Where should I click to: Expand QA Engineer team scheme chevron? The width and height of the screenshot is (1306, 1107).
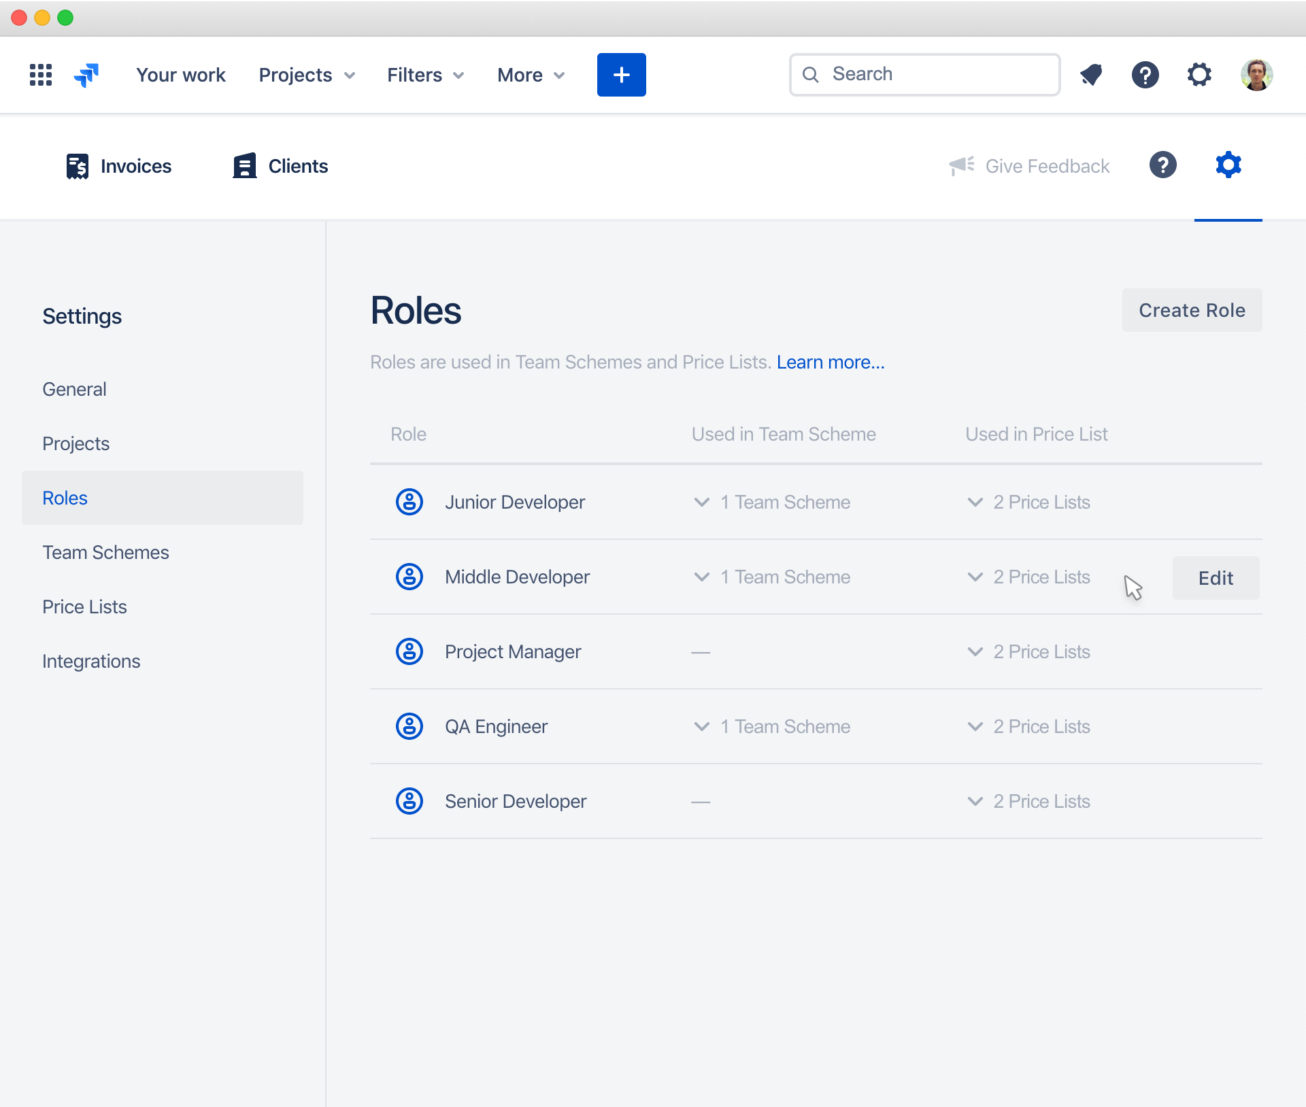[702, 727]
